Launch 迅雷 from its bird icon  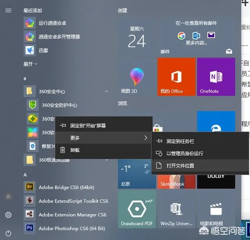pyautogui.click(x=30, y=50)
